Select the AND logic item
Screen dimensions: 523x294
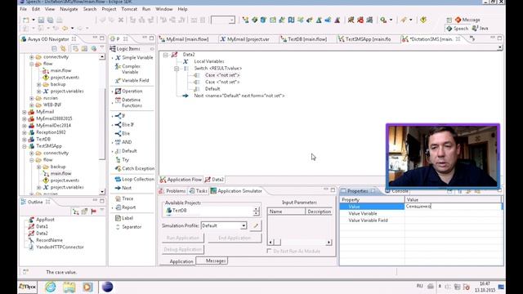(x=123, y=142)
